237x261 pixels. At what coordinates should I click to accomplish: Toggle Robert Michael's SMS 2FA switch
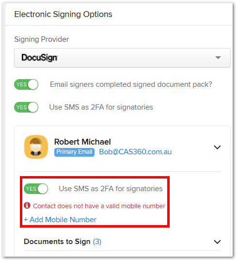click(x=36, y=189)
